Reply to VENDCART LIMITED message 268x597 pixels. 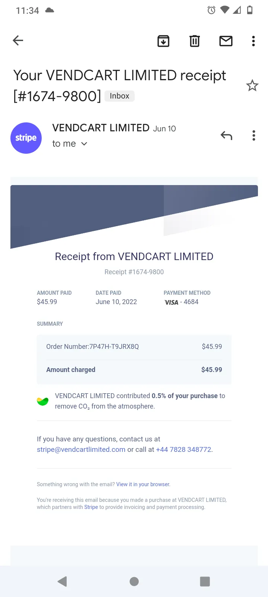[x=226, y=135]
